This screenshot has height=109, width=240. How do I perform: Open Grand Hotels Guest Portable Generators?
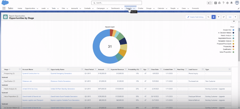pyautogui.click(x=64, y=96)
